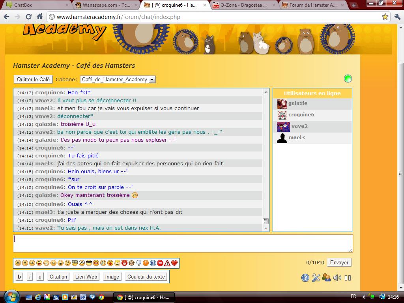Viewport: 404px width, 303px height.
Task: Insert the neutral face emoticon
Action: 53,263
